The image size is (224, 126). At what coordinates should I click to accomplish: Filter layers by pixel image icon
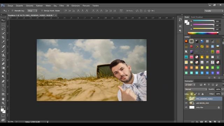(201, 85)
